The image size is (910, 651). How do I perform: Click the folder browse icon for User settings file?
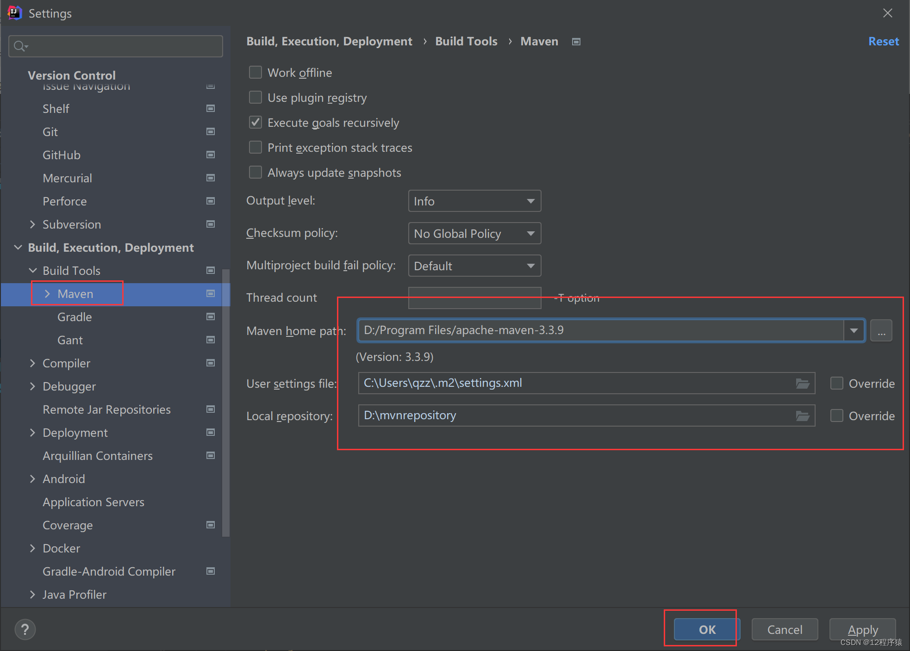tap(802, 383)
